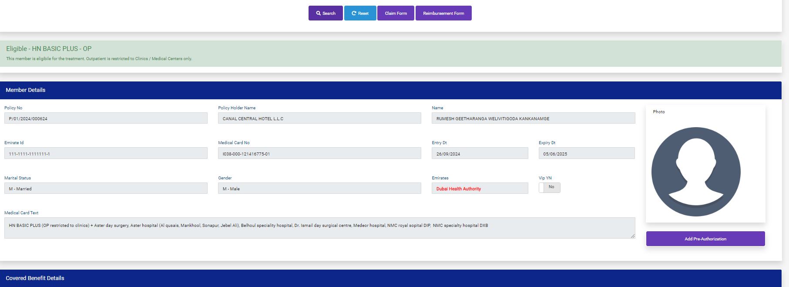Click the Entry Dt date field
The height and width of the screenshot is (287, 789).
click(480, 154)
